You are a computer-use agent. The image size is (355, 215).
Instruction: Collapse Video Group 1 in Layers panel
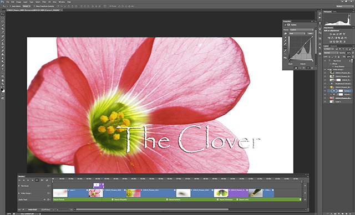coord(328,69)
